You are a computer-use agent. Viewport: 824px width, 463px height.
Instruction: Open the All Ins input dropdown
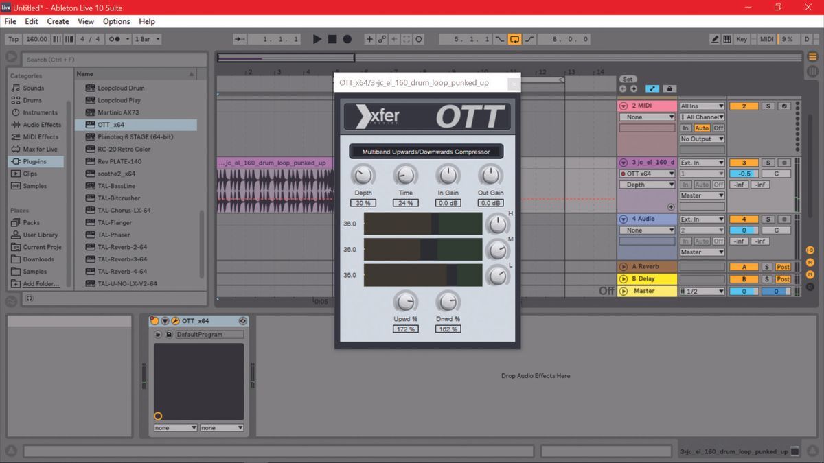[x=702, y=106]
